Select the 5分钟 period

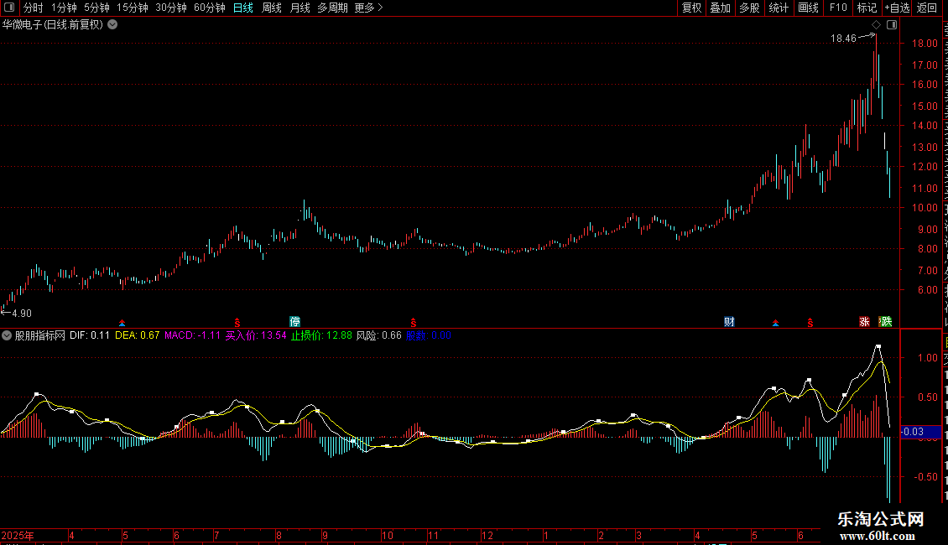click(x=96, y=8)
